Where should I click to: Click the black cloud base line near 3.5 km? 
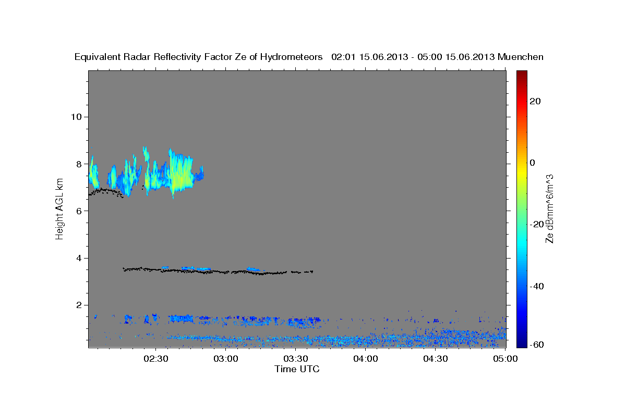coord(218,271)
